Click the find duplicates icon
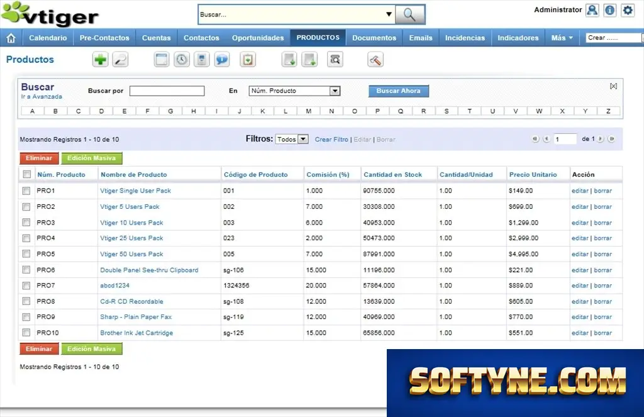The image size is (644, 417). click(335, 60)
